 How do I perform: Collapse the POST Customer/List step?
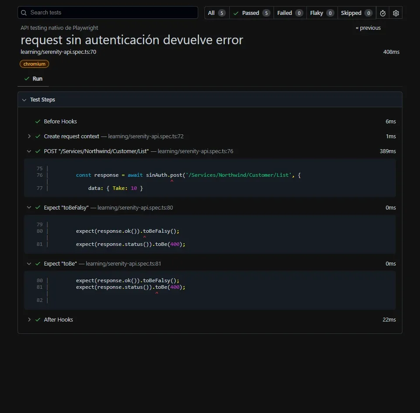point(29,151)
